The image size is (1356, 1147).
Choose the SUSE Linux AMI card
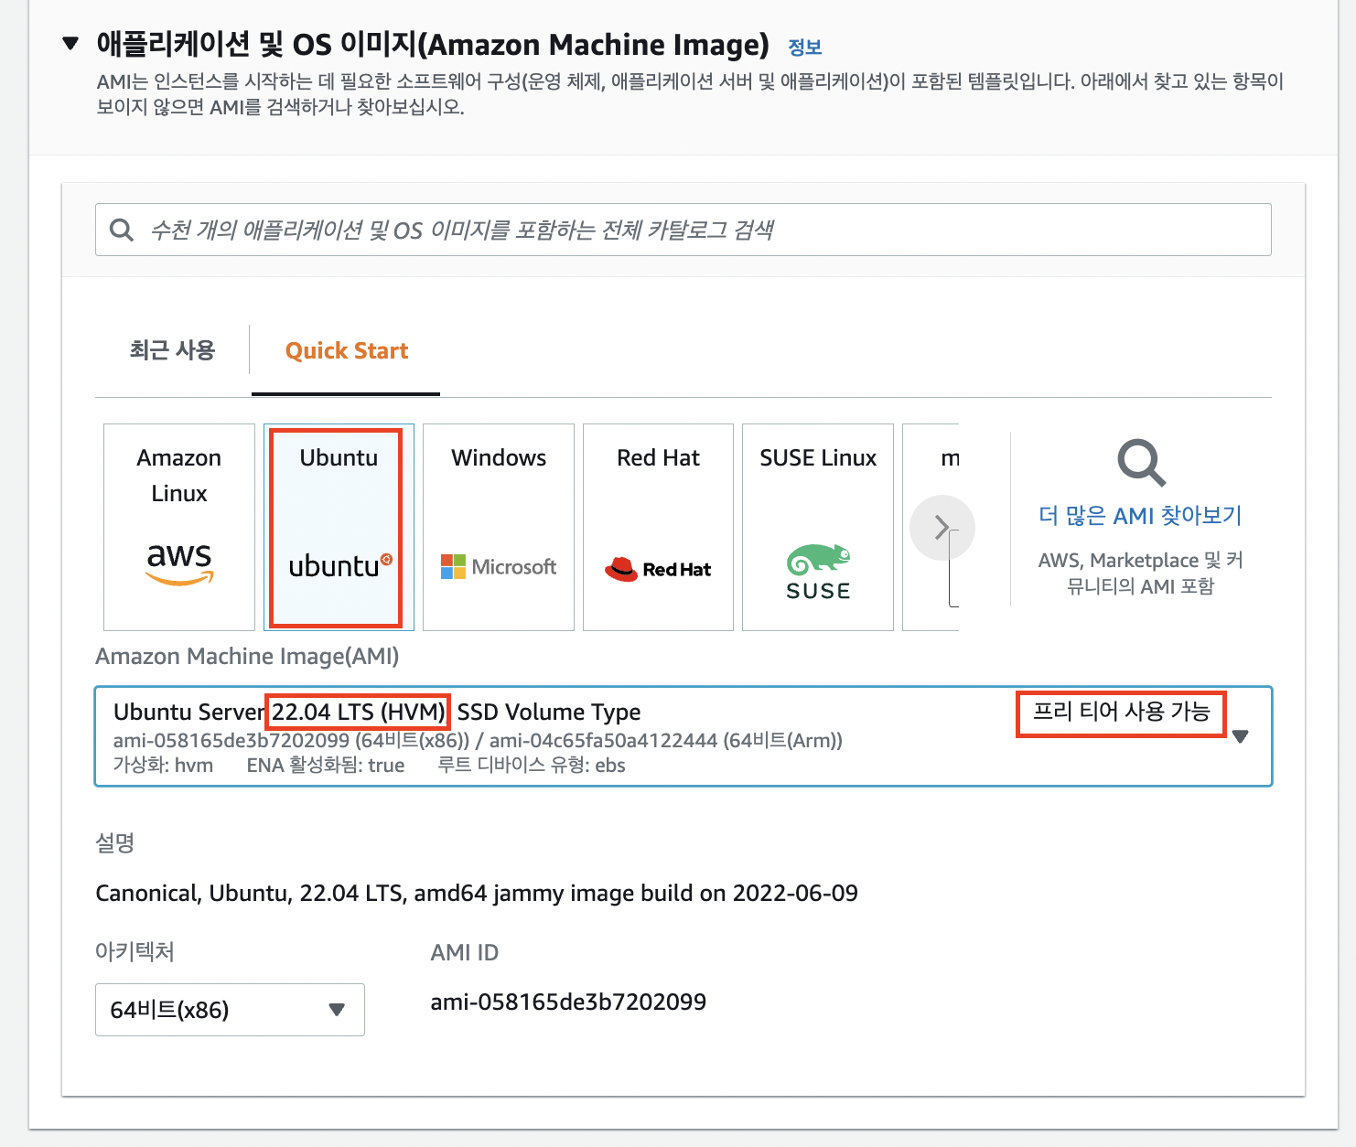pyautogui.click(x=818, y=527)
